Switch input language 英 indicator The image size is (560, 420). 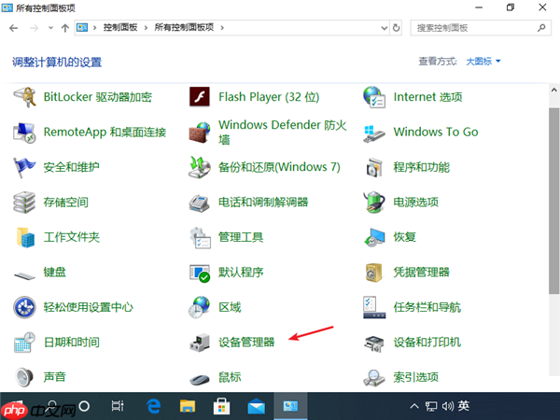click(464, 406)
